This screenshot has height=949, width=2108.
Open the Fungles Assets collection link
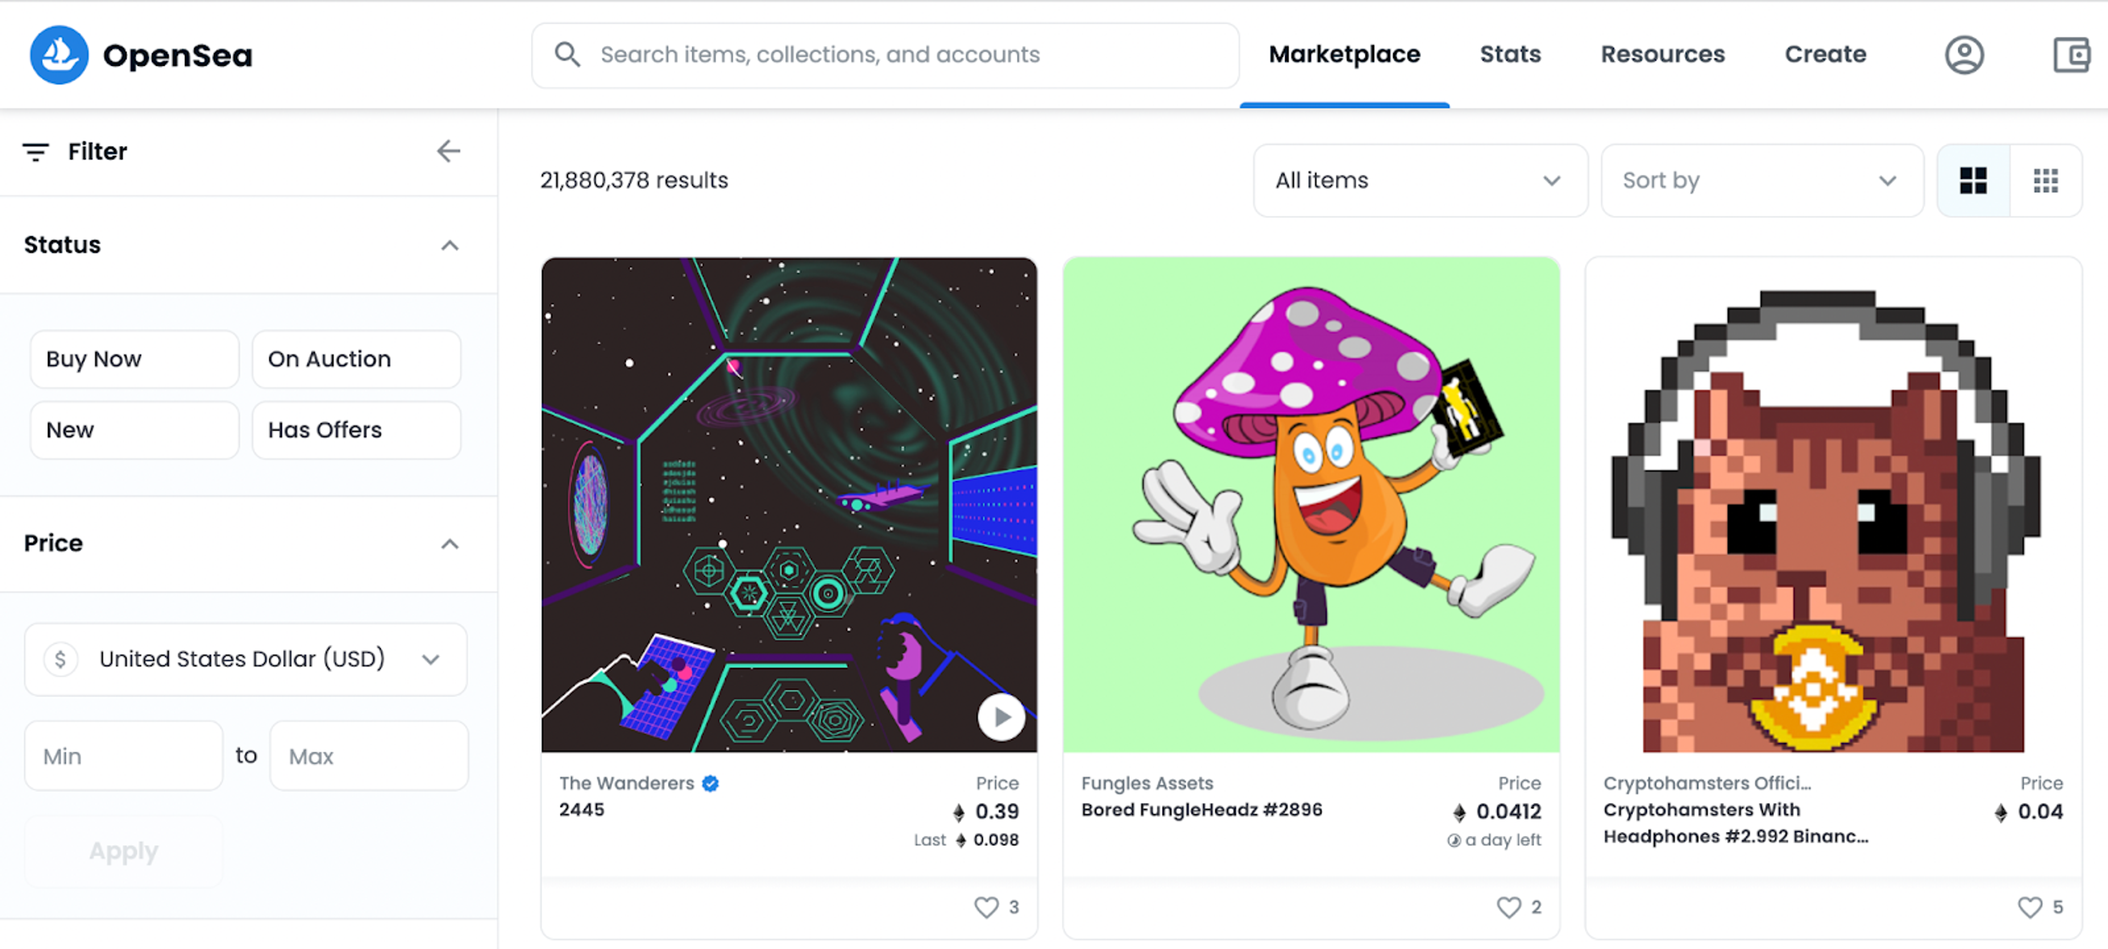tap(1146, 783)
